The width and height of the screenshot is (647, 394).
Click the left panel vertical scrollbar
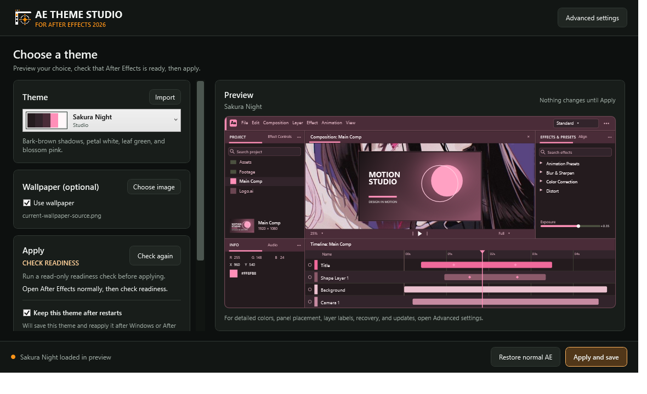(201, 171)
